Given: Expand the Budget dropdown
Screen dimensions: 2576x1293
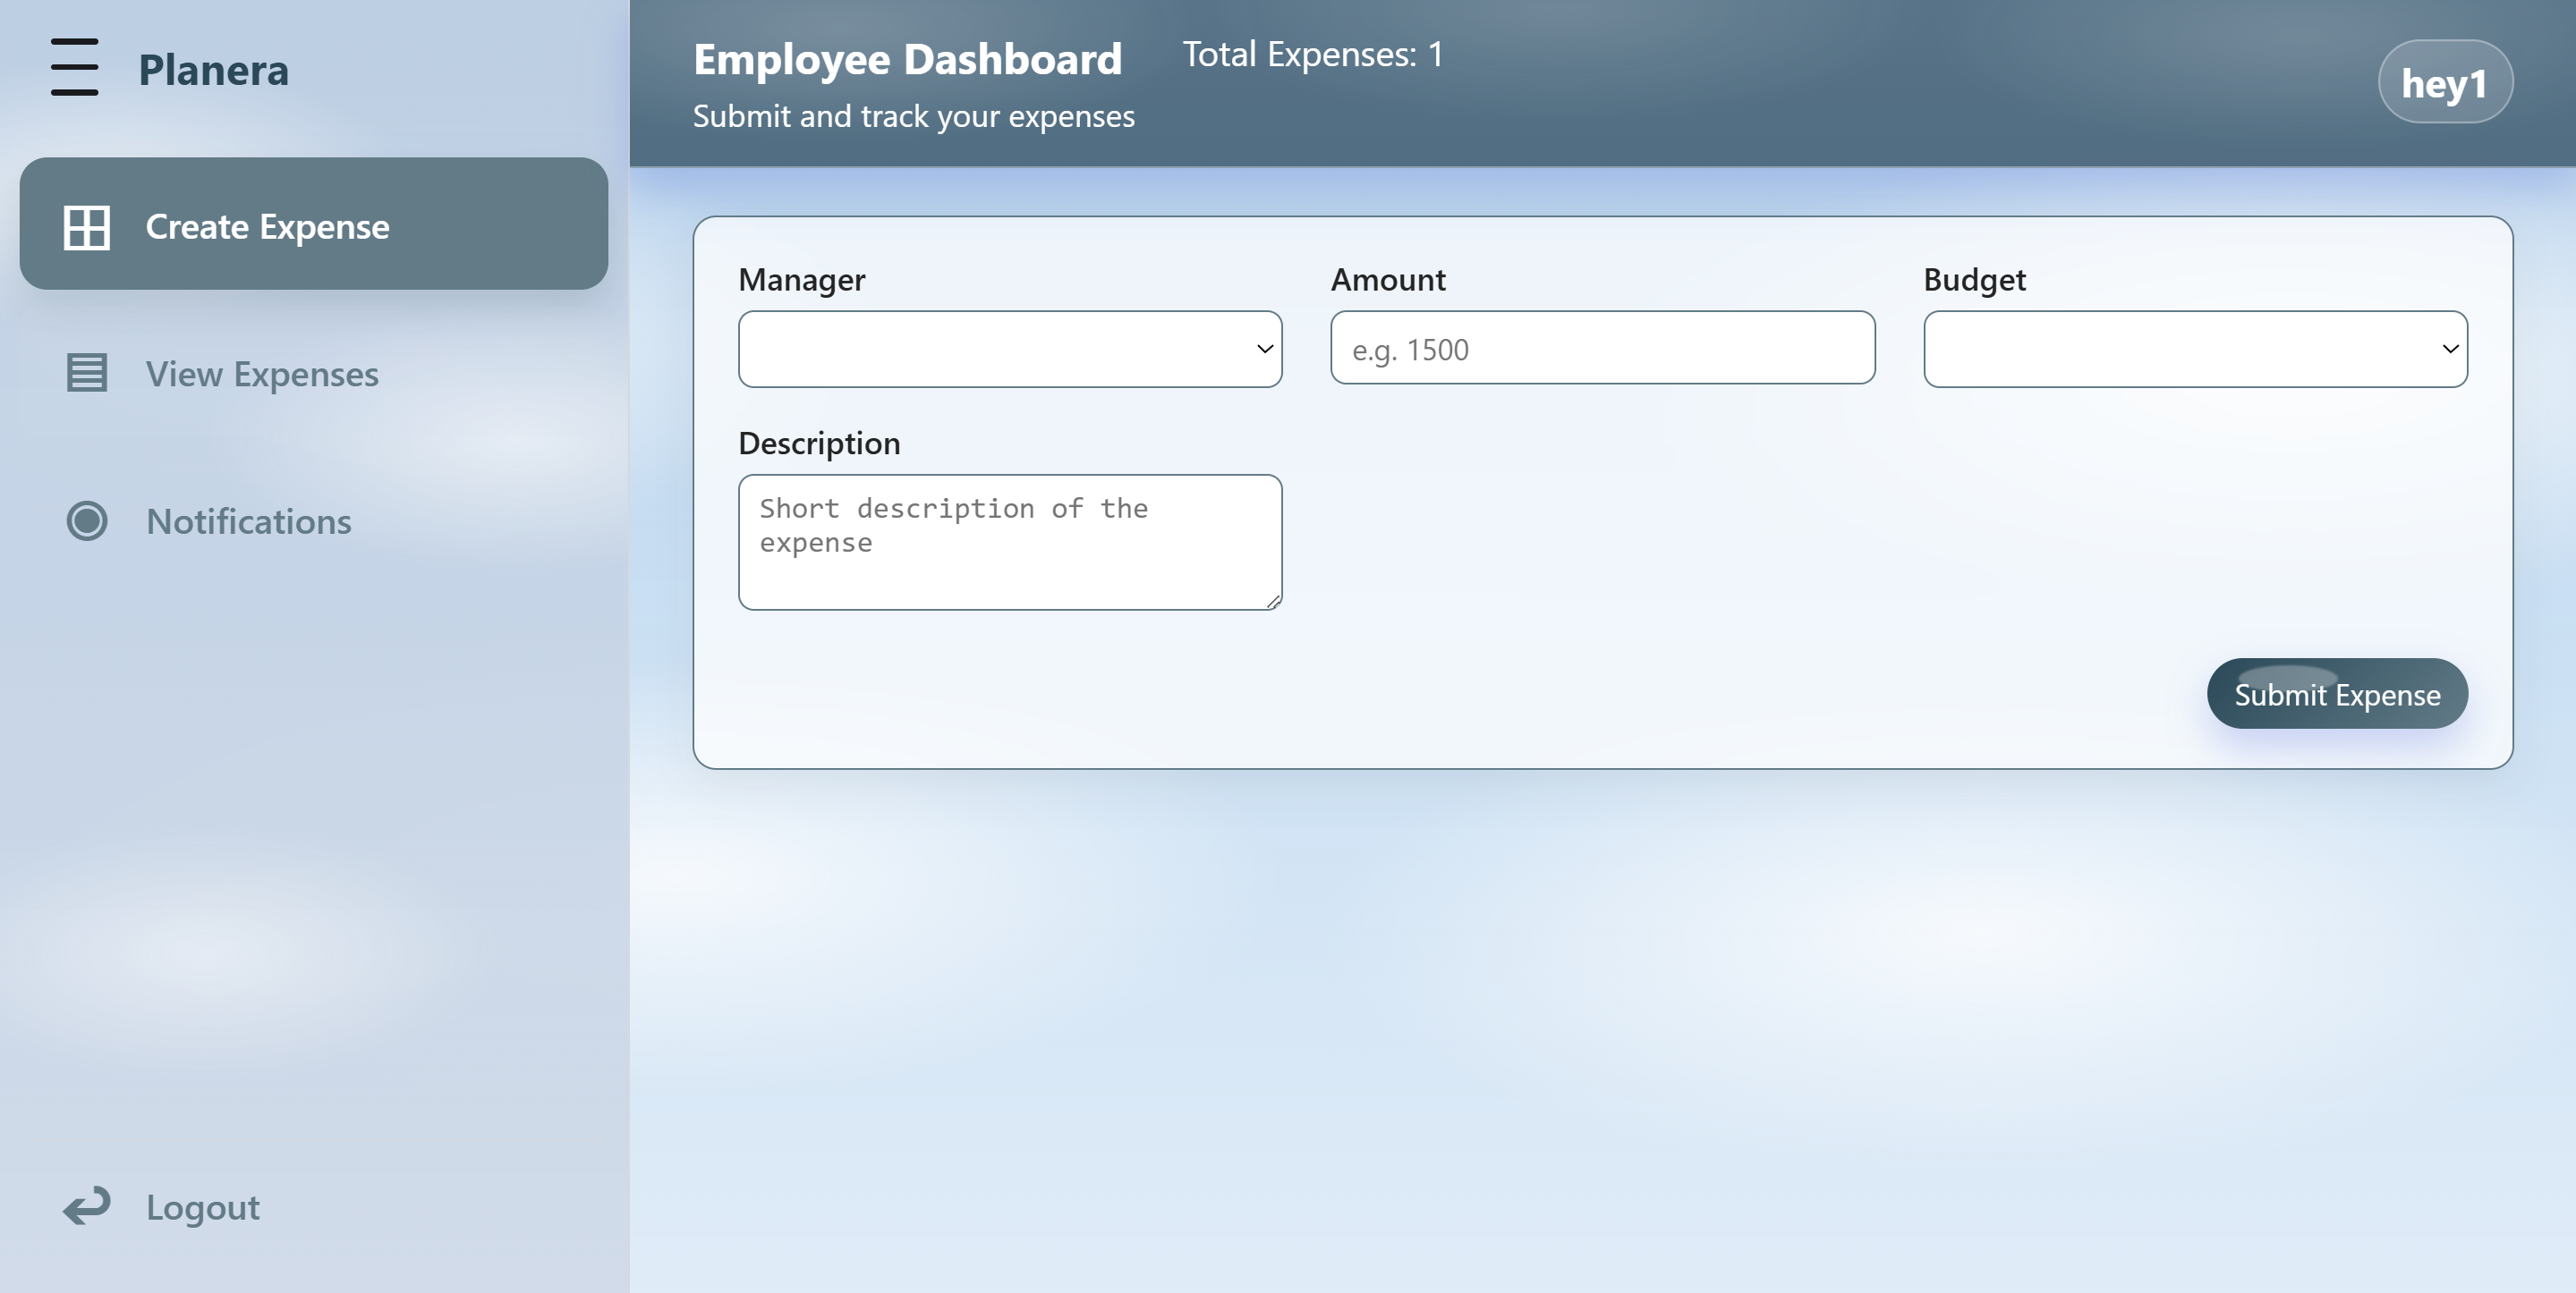Looking at the screenshot, I should pyautogui.click(x=2195, y=349).
